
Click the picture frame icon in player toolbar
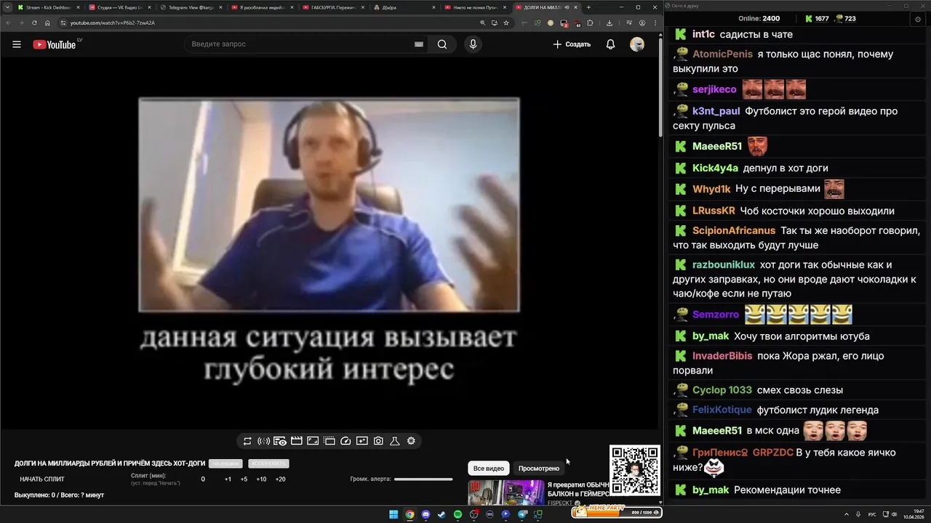click(x=313, y=441)
